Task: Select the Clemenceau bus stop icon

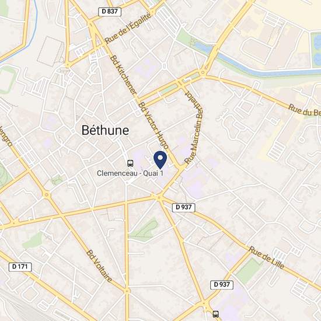Action: point(130,163)
